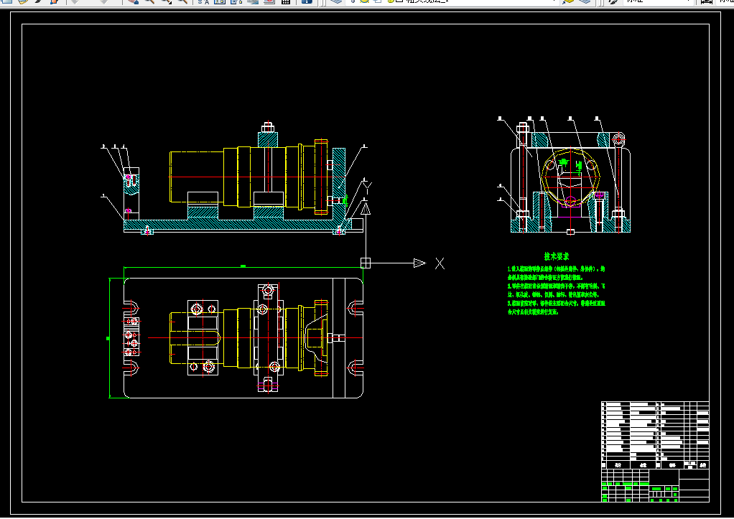The width and height of the screenshot is (734, 519).
Task: Select the first numbered paragraph under 技术要求
Action: click(x=556, y=273)
